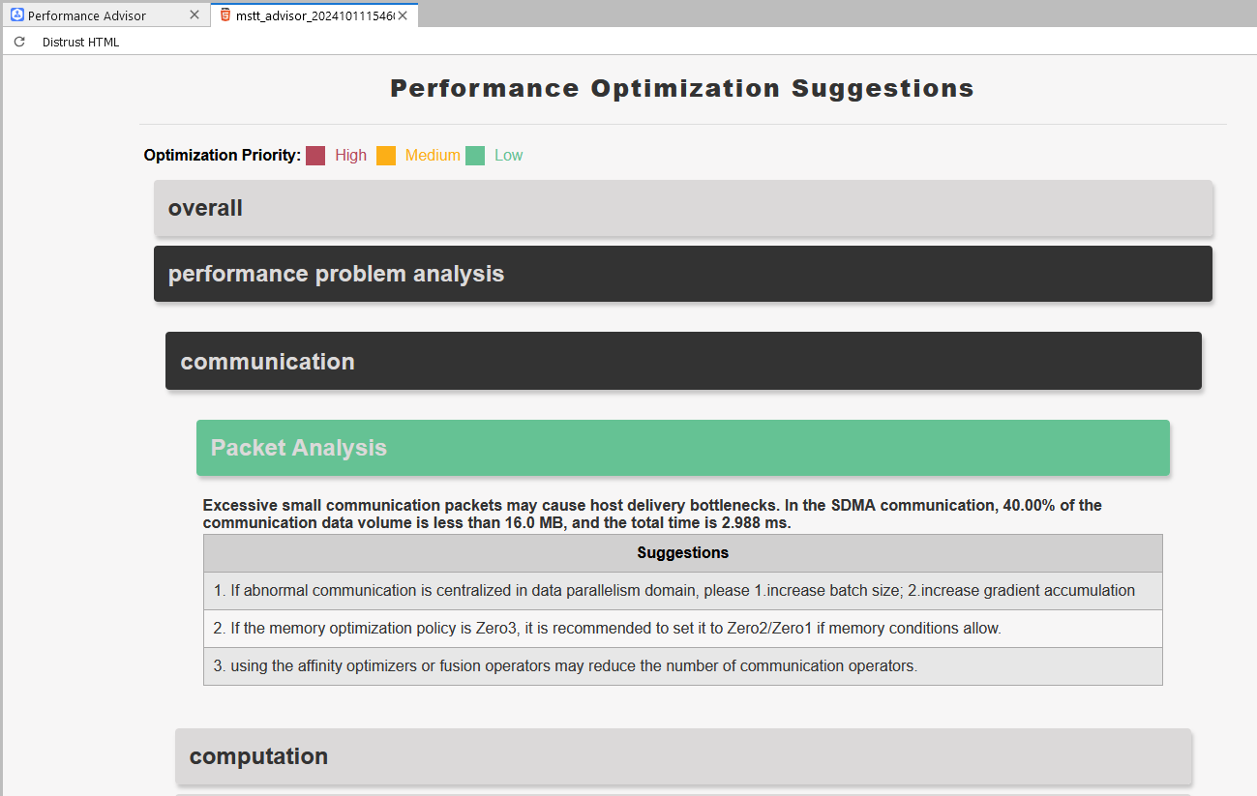
Task: Click the HTML file icon on the mstt_advisor tab
Action: coord(225,15)
